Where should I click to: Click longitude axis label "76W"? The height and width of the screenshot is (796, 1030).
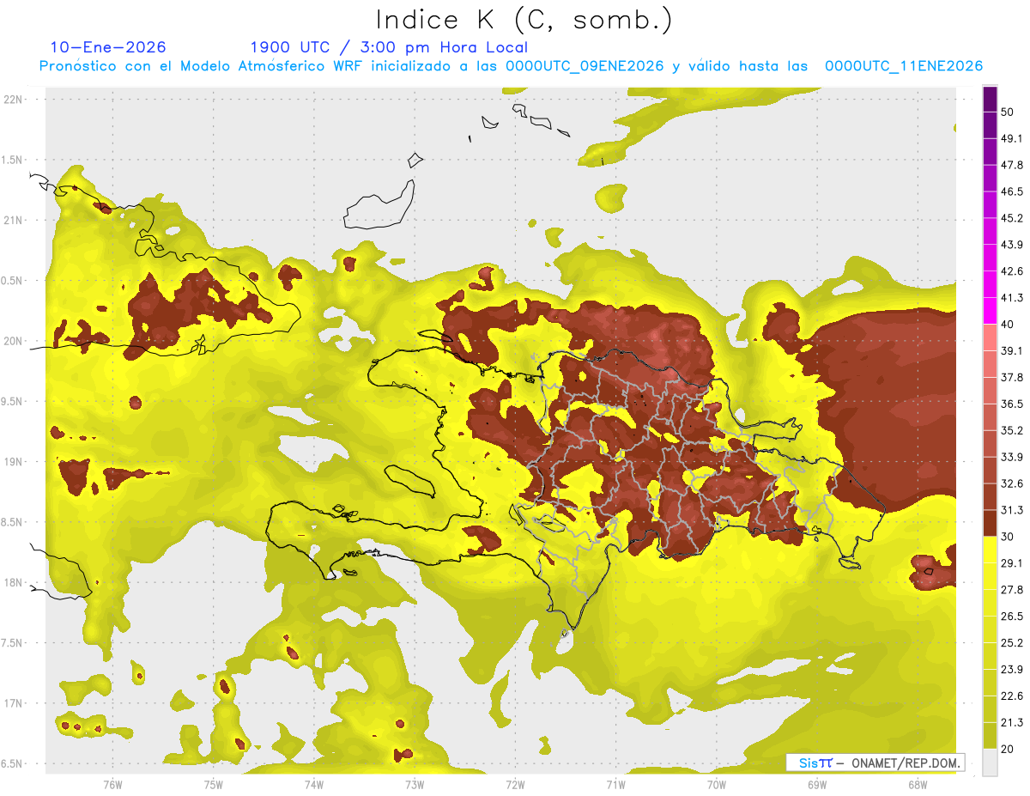(x=112, y=784)
